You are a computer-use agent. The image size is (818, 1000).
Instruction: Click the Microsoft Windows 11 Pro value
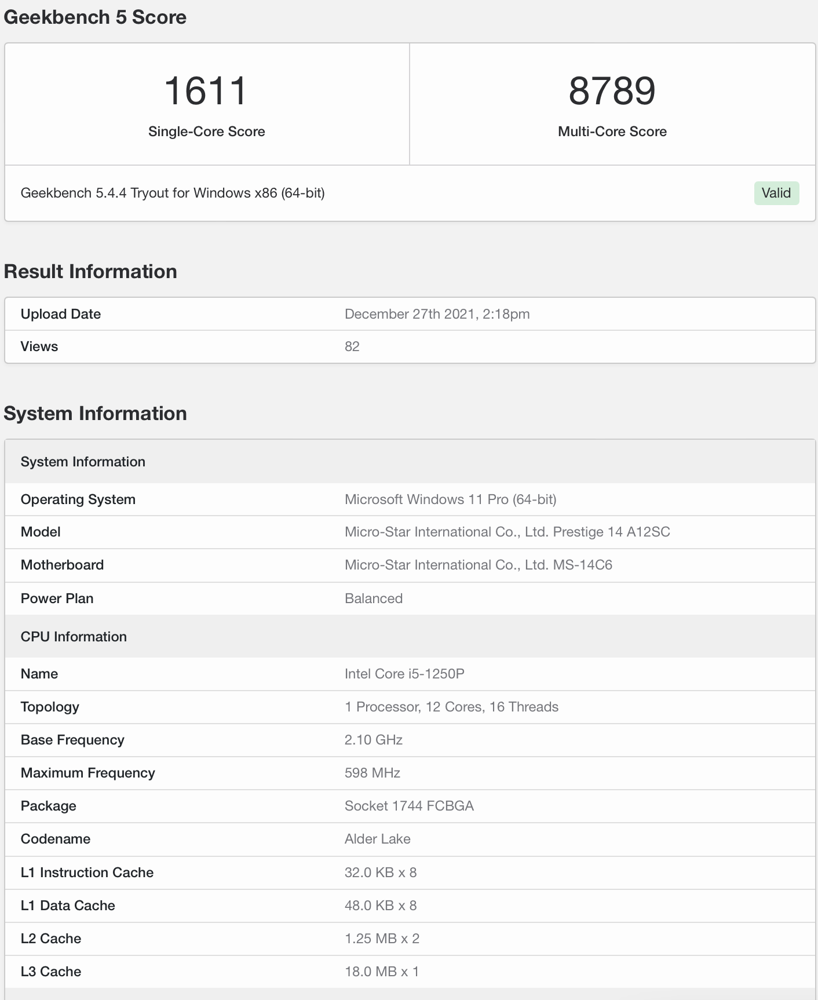(x=450, y=499)
